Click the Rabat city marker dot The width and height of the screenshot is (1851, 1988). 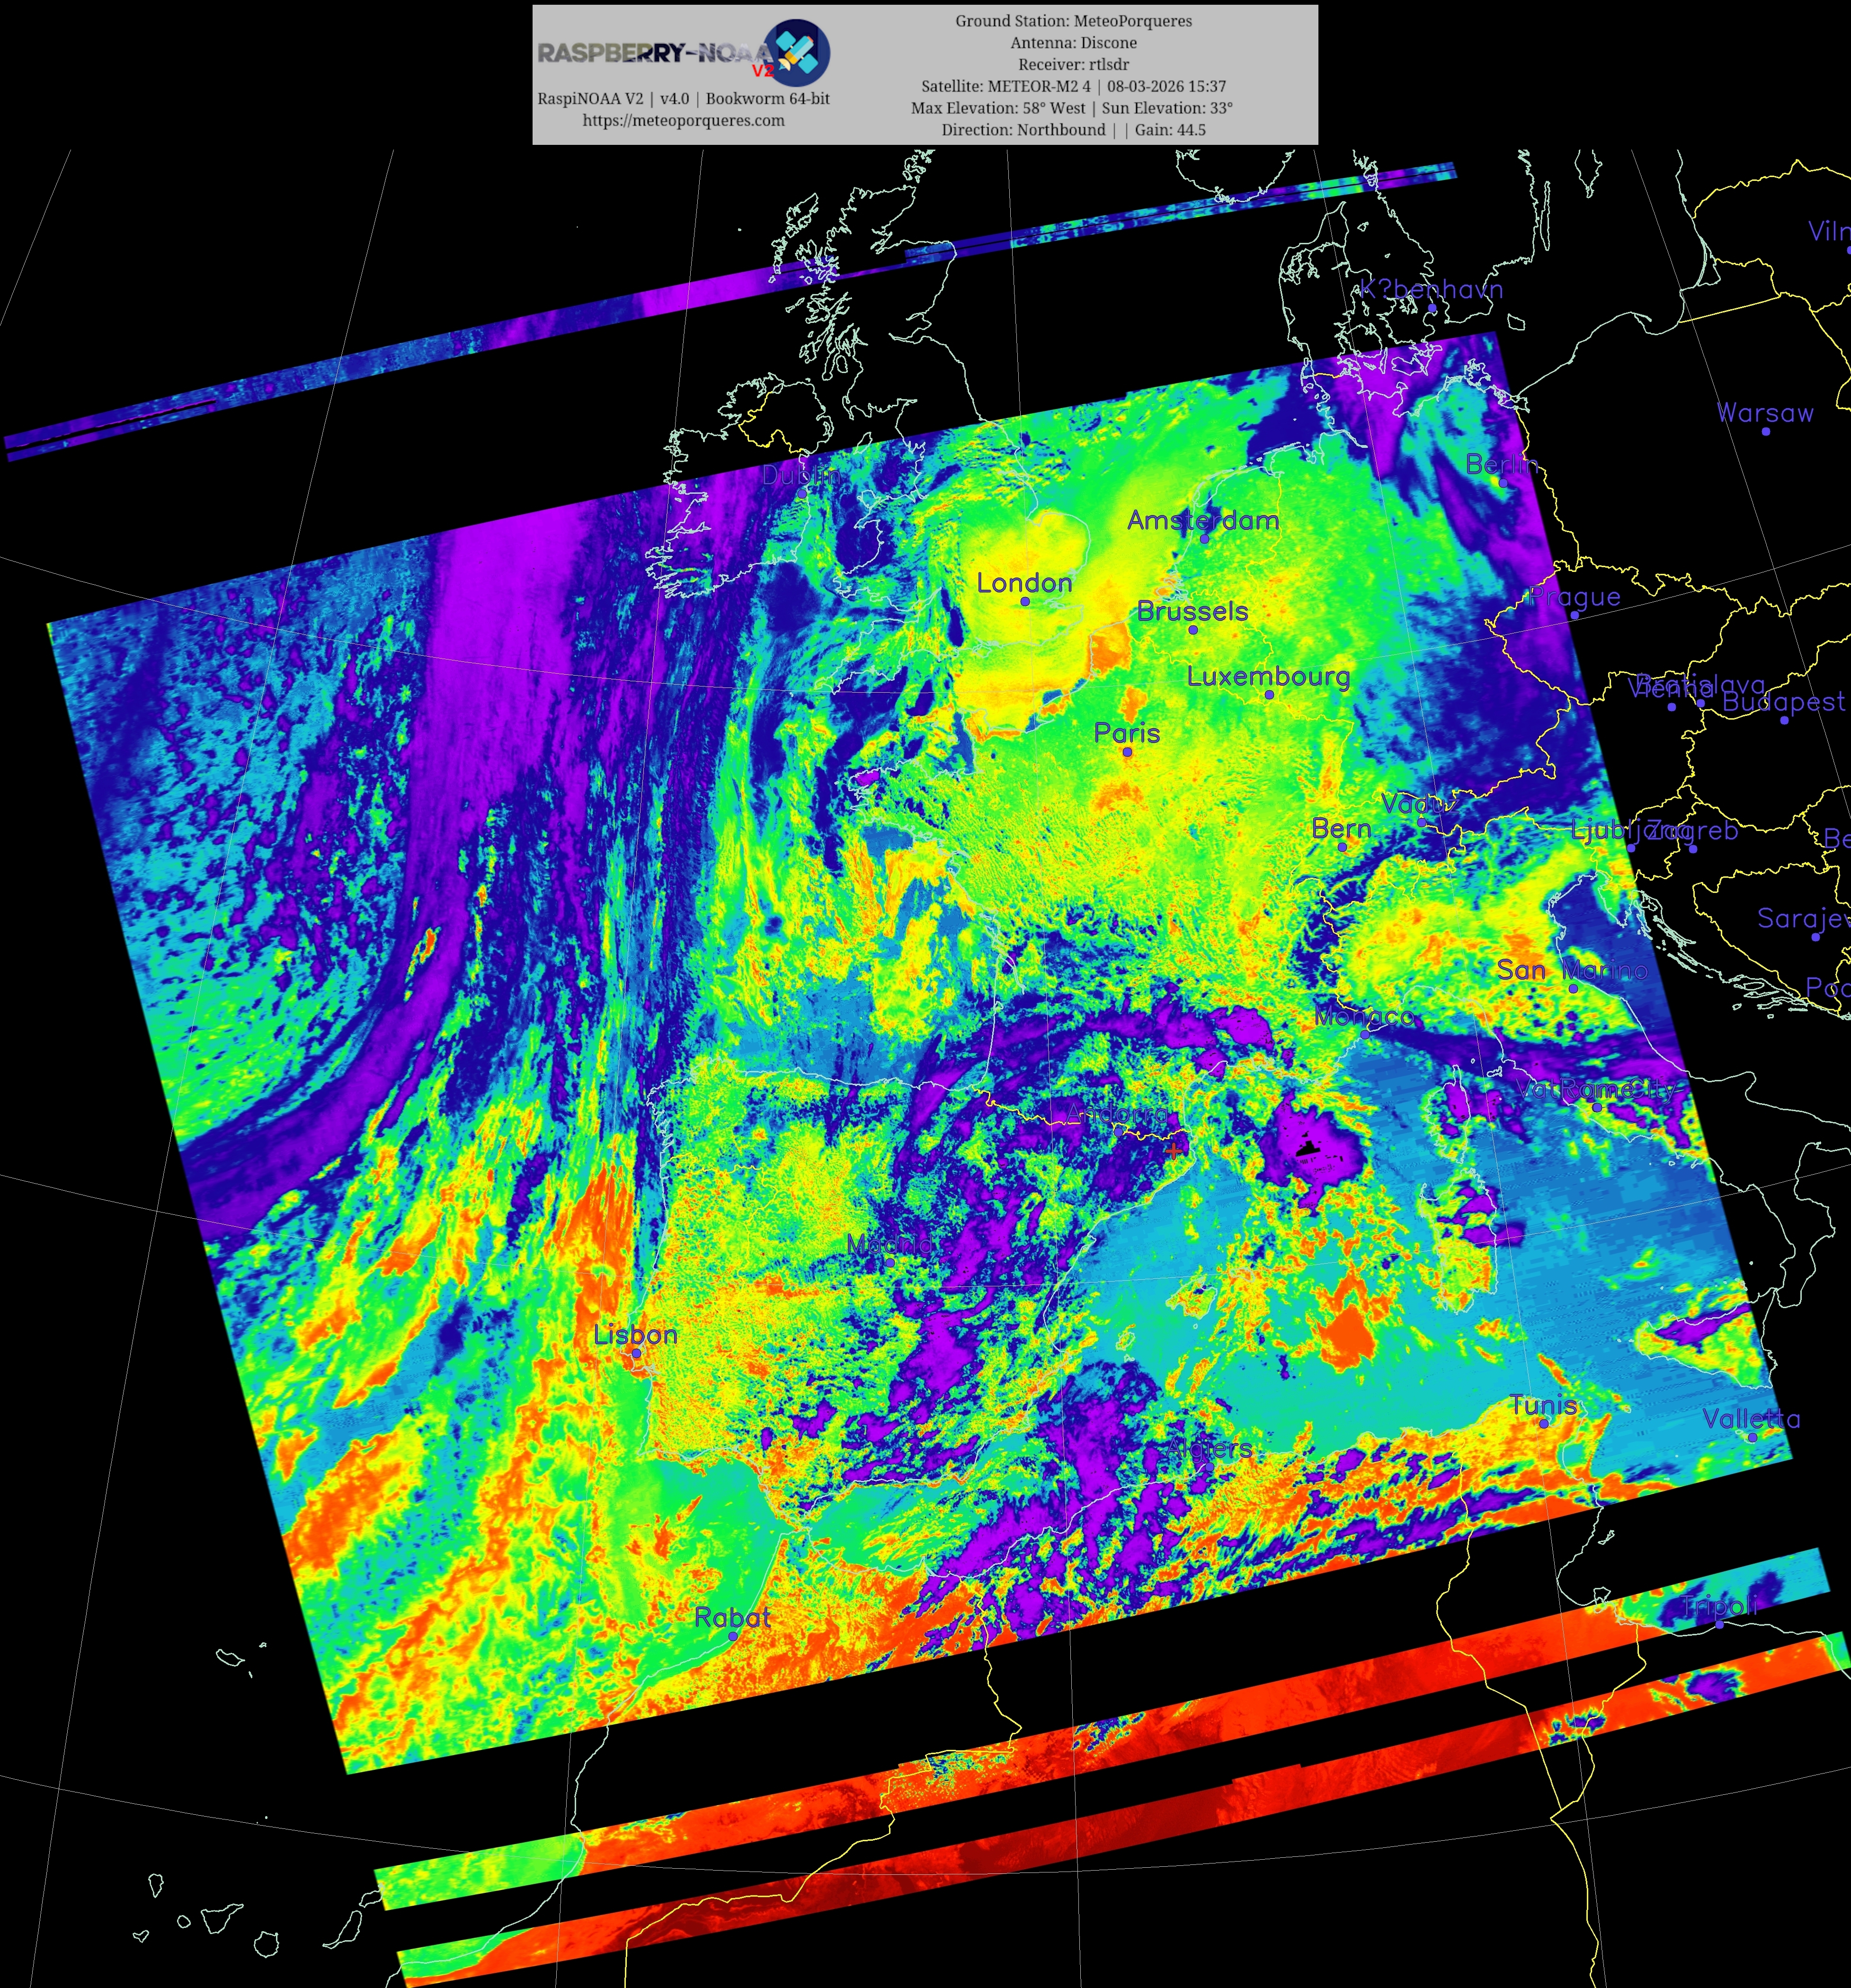tap(733, 1636)
